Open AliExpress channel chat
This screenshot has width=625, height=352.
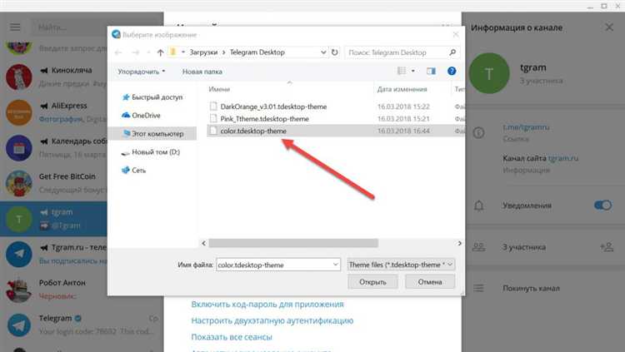click(54, 112)
